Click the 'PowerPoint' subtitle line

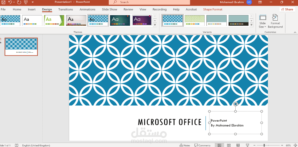(x=219, y=120)
